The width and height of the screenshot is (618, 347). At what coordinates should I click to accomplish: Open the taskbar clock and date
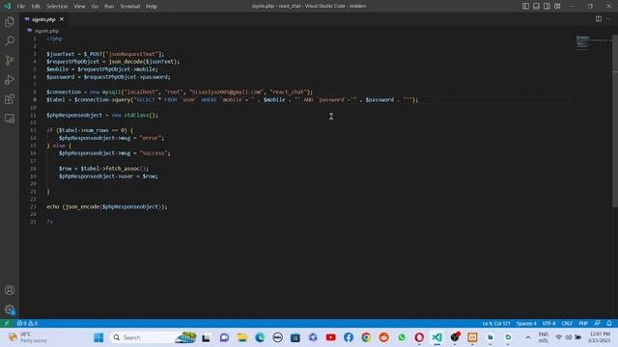(x=600, y=337)
